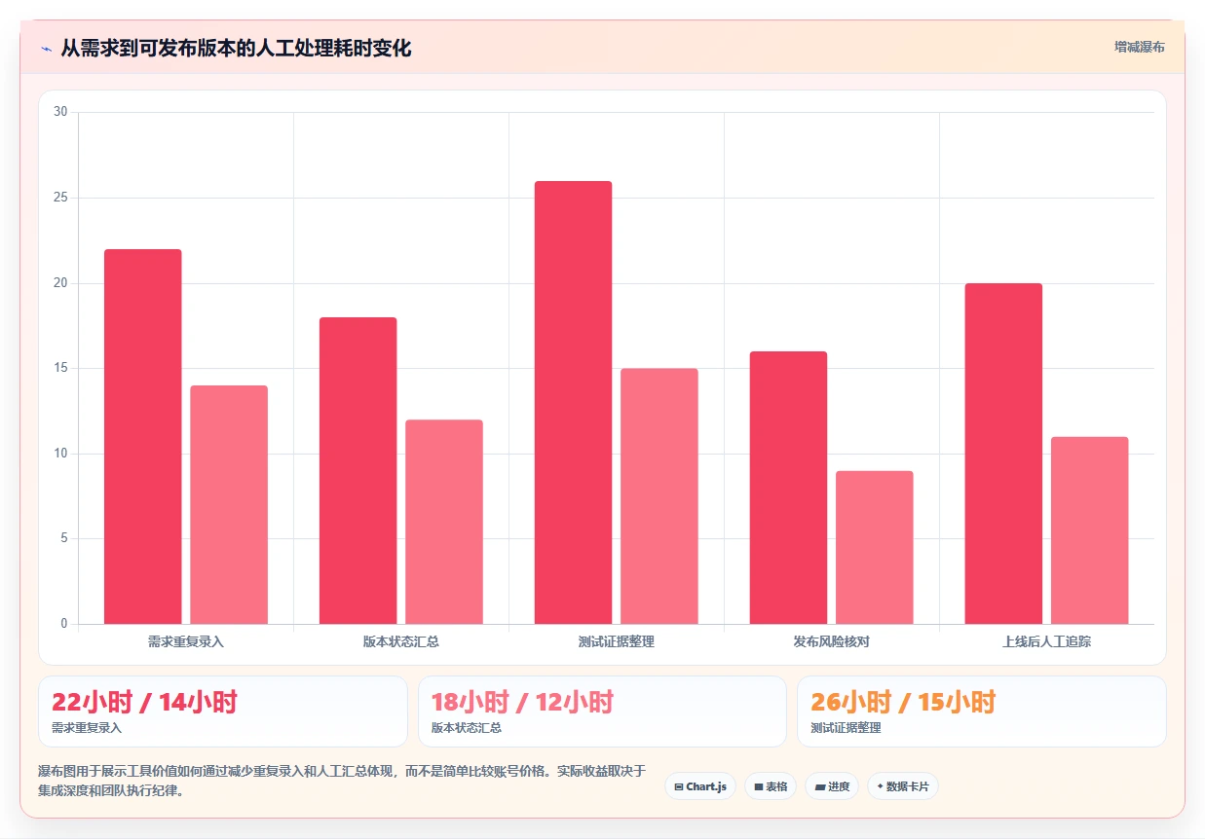Screen dimensions: 1205x839
Task: Click the dark red bar for 上线后人工追踪
Action: coord(1003,454)
